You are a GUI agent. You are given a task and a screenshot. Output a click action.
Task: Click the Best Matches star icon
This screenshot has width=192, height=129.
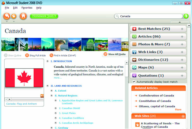pyautogui.click(x=134, y=29)
